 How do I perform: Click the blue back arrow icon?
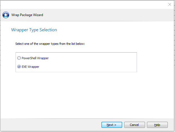6,15
